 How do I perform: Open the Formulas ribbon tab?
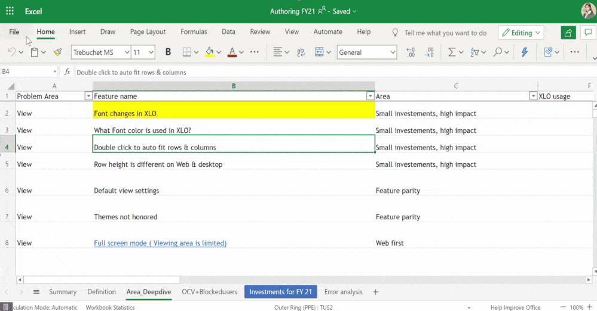[x=194, y=32]
